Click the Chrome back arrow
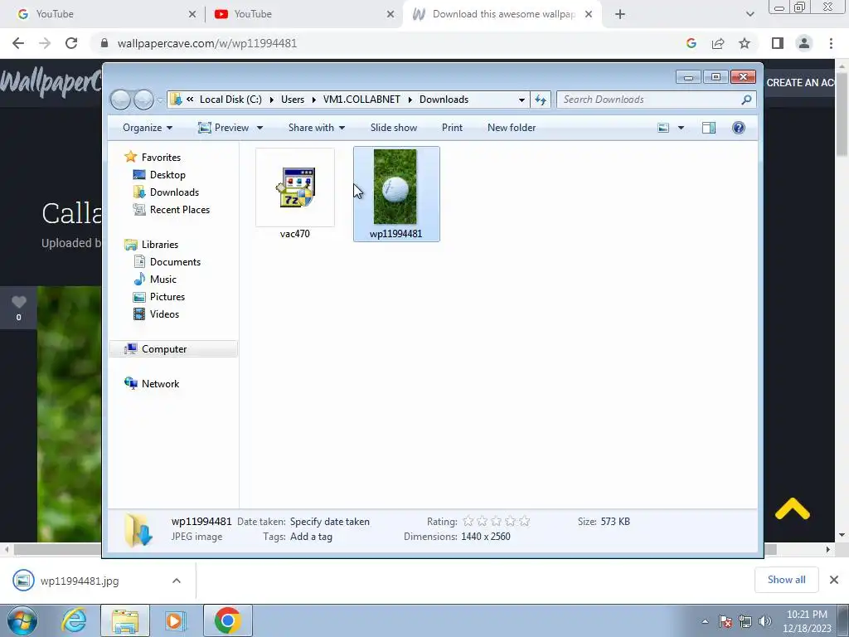Screen dimensions: 849x637 (x=18, y=43)
